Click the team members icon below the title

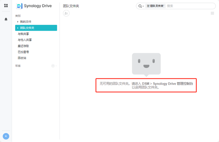(66, 13)
